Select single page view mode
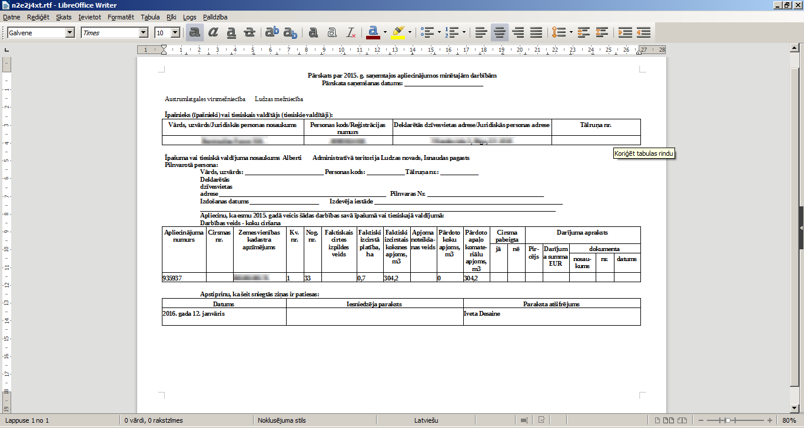 point(657,420)
